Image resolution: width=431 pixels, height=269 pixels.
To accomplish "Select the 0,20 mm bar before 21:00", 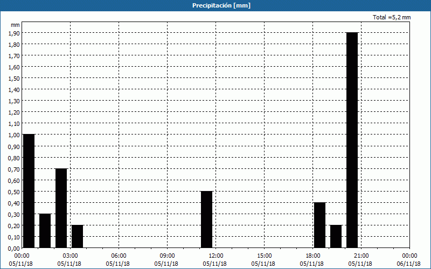I will pos(336,237).
